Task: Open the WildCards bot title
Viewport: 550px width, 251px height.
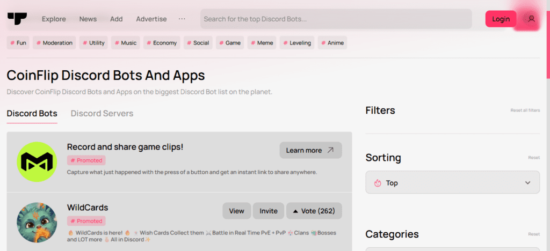Action: tap(88, 208)
